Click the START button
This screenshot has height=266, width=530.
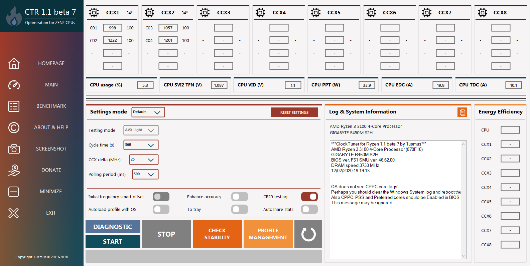[x=113, y=241]
